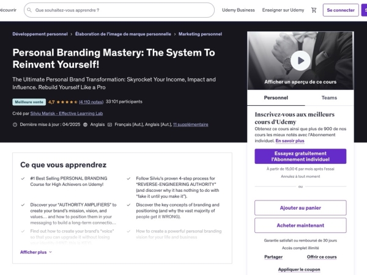This screenshot has width=367, height=275.
Task: Click the last-updated clock icon
Action: (x=15, y=125)
